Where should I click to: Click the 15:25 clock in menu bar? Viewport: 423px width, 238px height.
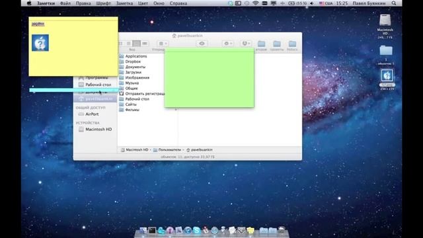(x=342, y=3)
